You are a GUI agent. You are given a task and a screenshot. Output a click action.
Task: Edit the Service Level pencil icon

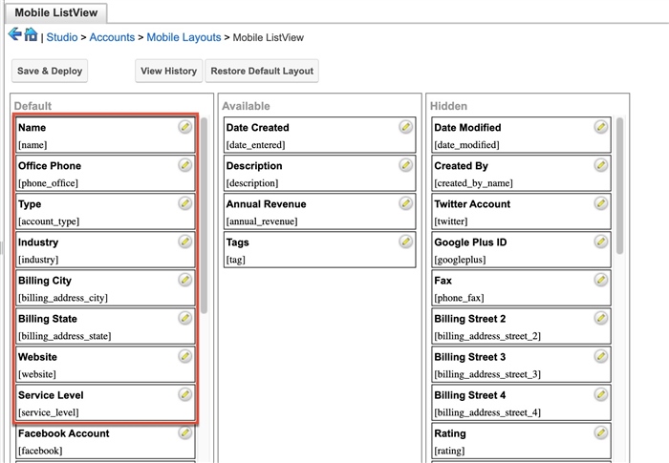pos(185,394)
